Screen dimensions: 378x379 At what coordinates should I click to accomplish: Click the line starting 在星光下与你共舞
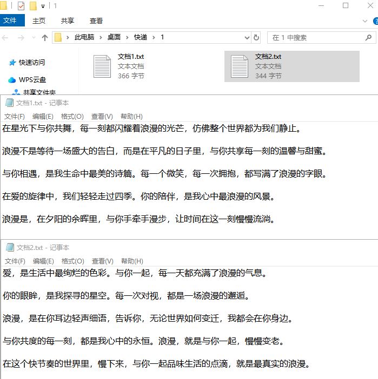click(151, 128)
